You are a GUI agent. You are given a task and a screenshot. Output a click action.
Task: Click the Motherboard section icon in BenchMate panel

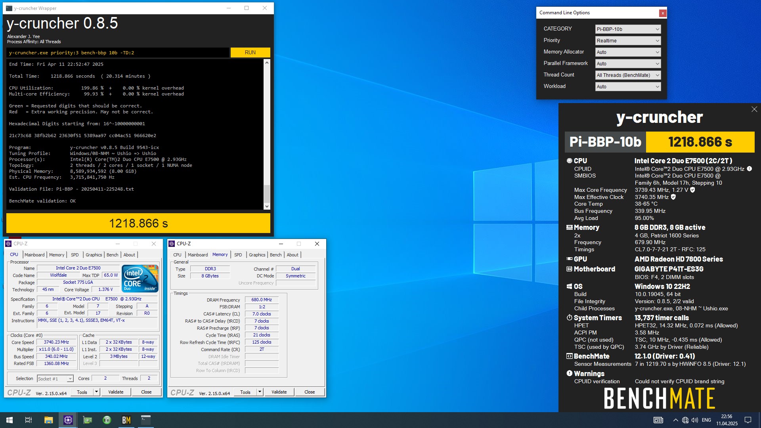pyautogui.click(x=569, y=269)
